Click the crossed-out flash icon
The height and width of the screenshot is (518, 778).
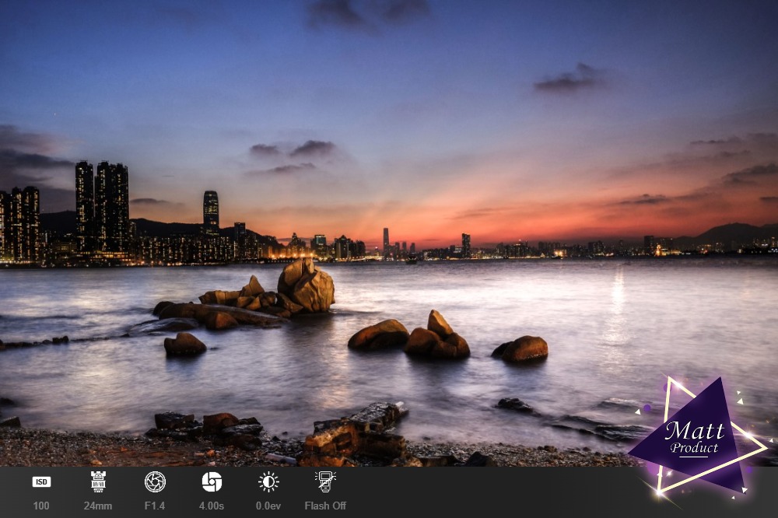[325, 481]
